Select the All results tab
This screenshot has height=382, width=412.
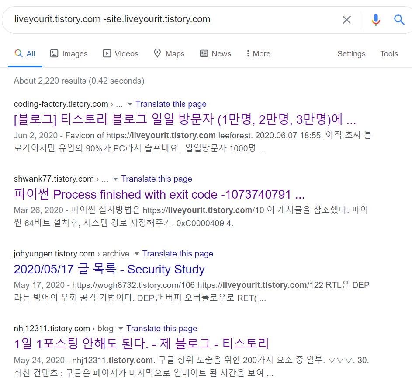pyautogui.click(x=25, y=54)
